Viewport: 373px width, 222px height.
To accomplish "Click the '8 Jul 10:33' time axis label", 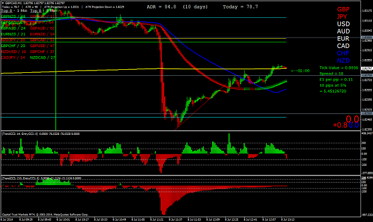I will point(101,220).
